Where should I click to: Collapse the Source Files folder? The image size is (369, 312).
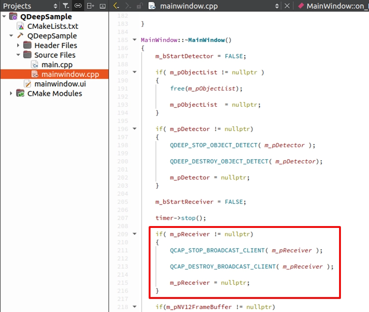(18, 55)
